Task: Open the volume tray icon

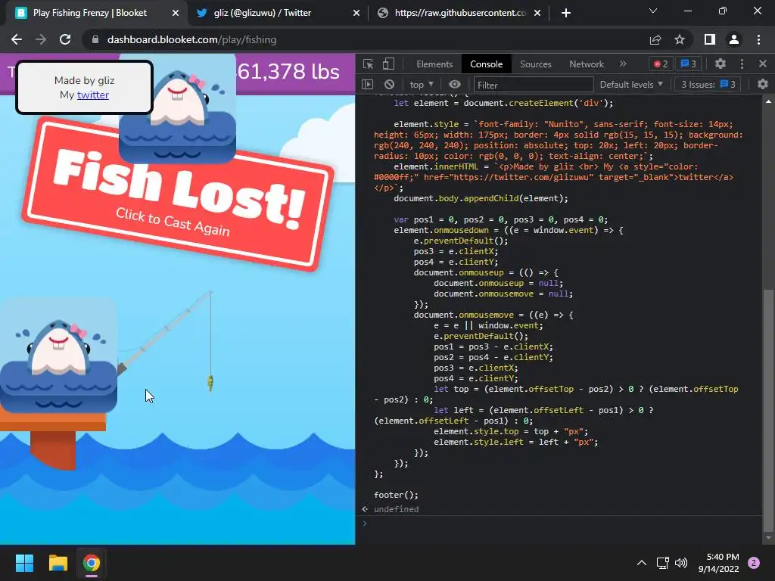Action: [681, 563]
